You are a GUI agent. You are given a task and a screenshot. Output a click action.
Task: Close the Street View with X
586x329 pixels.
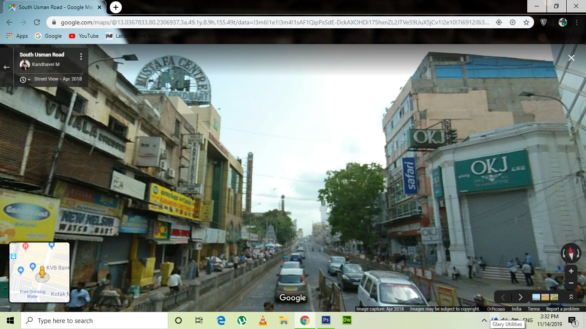[x=571, y=58]
